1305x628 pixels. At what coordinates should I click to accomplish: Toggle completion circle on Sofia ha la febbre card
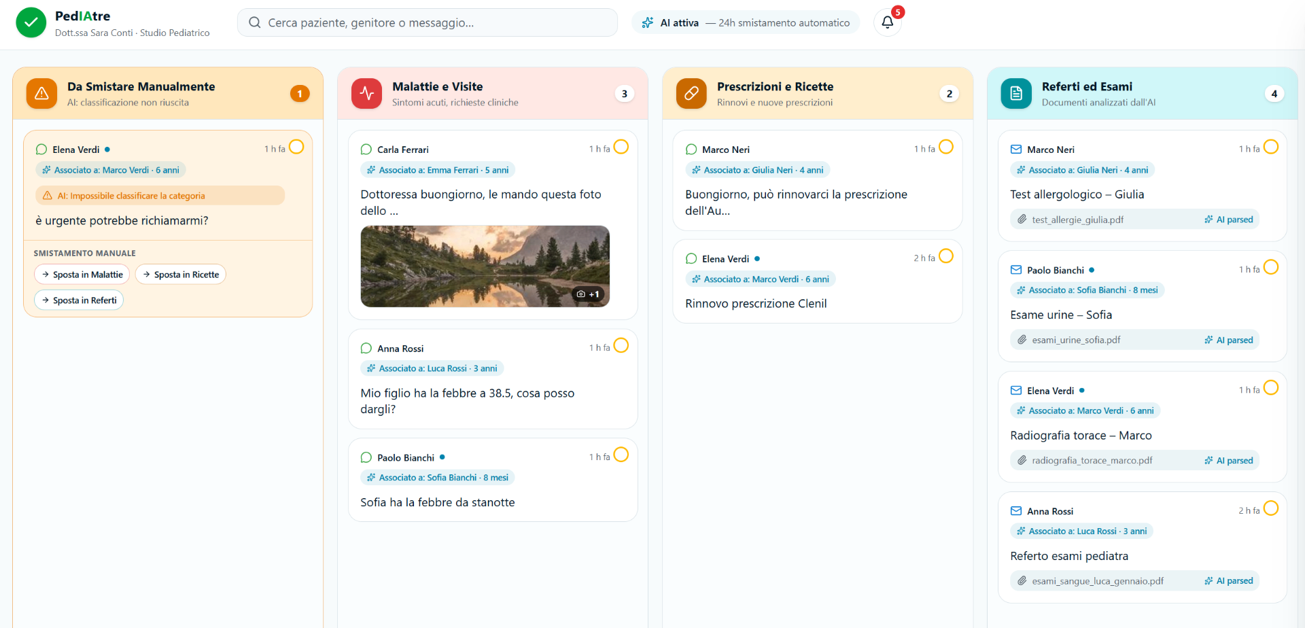621,455
